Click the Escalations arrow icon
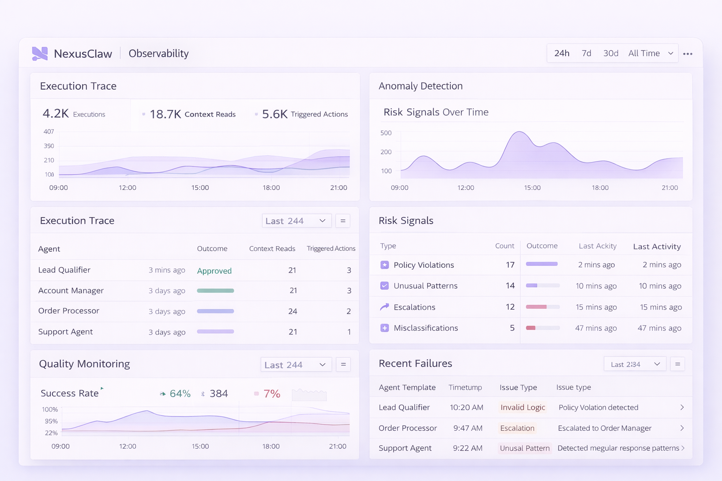Image resolution: width=722 pixels, height=481 pixels. pos(385,307)
